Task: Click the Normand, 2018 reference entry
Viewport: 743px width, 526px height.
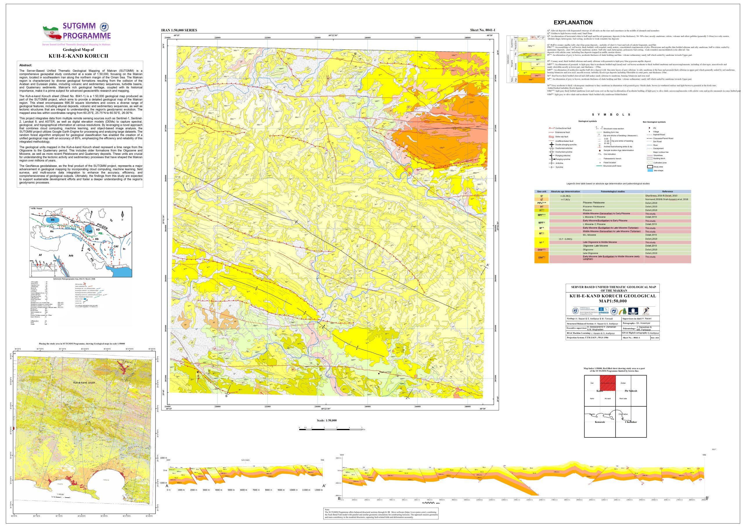Action: point(666,200)
